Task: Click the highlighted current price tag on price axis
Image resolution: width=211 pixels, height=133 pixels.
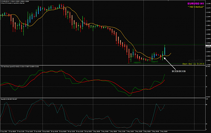Action: coord(208,46)
